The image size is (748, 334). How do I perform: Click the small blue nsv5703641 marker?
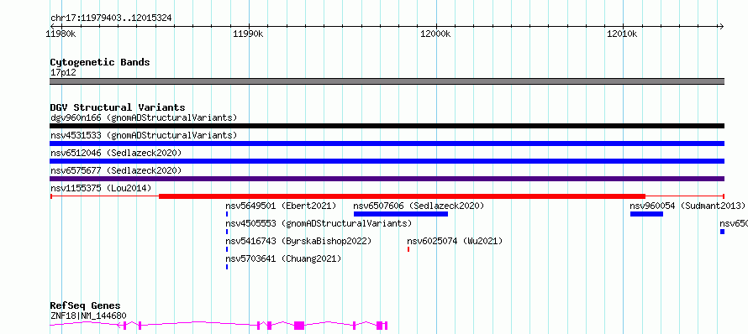pyautogui.click(x=227, y=267)
